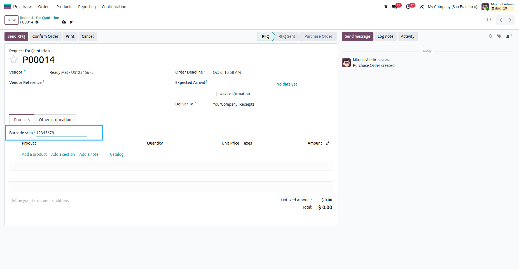The width and height of the screenshot is (519, 269).
Task: Click the Taxes column header
Action: click(247, 143)
